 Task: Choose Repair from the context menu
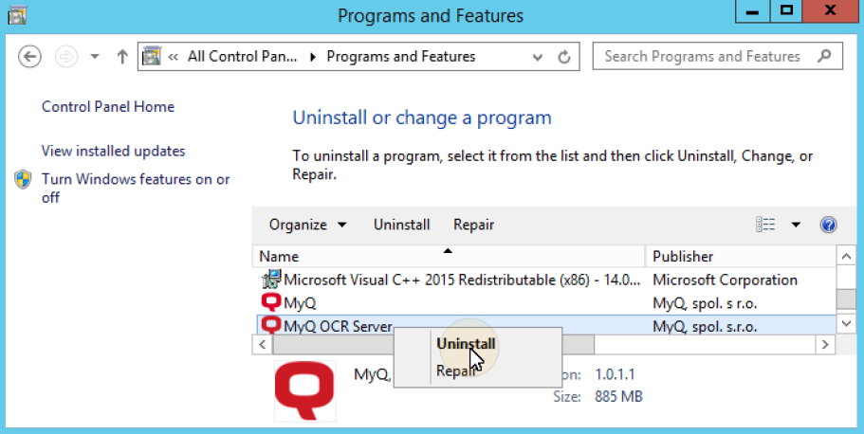click(x=455, y=371)
